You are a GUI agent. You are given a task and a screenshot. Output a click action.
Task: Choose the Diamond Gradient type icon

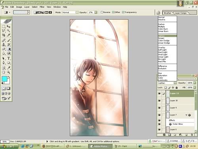click(50, 12)
